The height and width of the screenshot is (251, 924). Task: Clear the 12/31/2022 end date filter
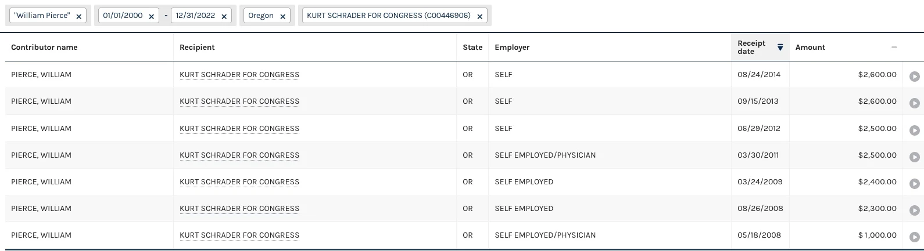tap(224, 17)
